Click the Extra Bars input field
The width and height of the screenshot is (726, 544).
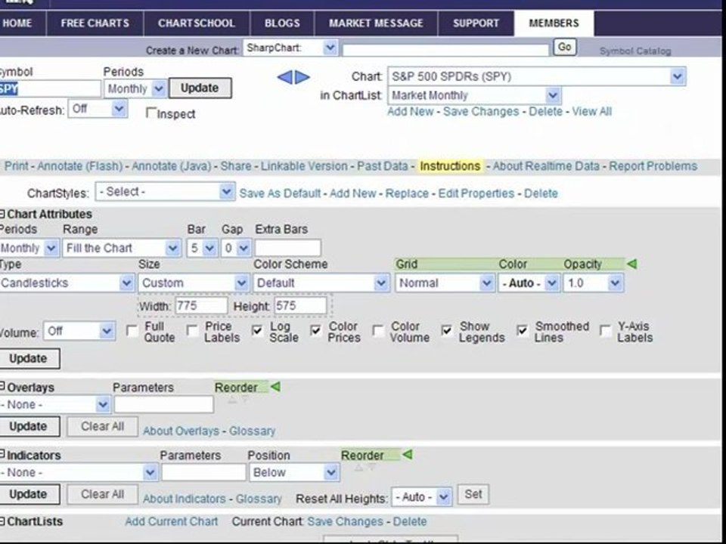coord(287,248)
